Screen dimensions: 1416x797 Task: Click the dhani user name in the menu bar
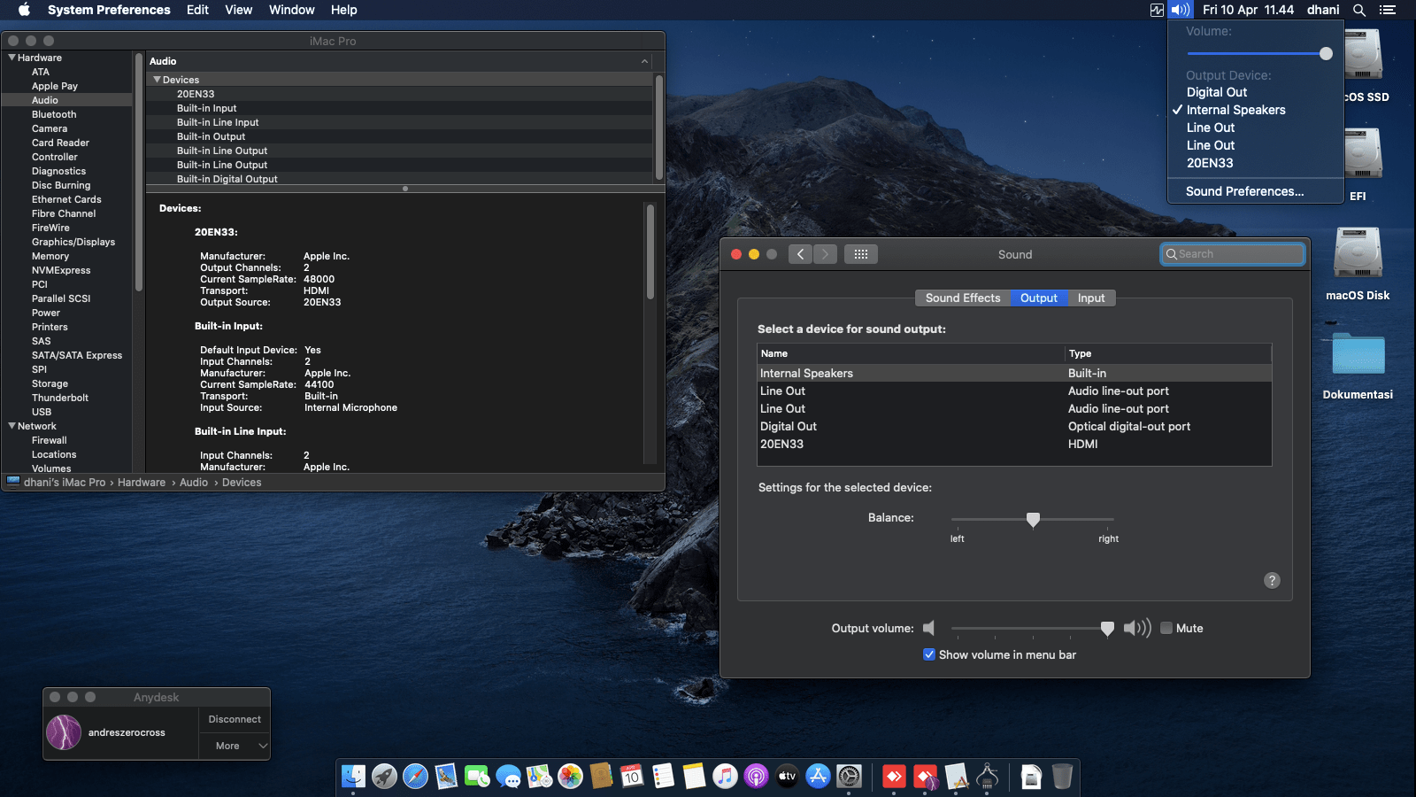click(x=1323, y=10)
